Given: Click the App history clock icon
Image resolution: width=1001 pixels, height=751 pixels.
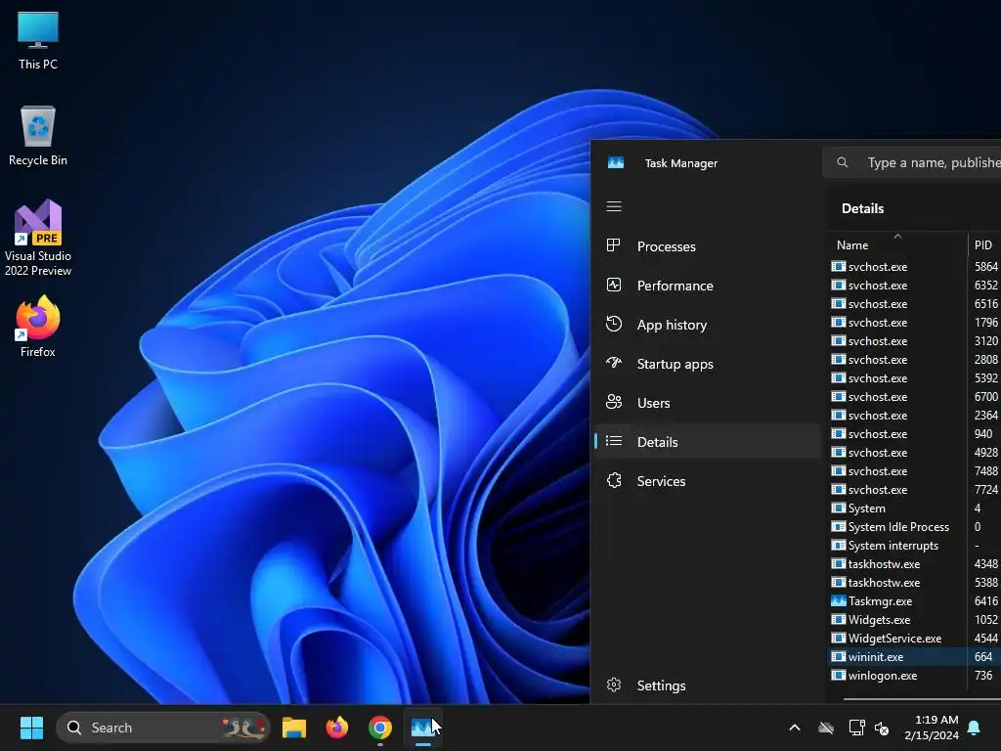Looking at the screenshot, I should [614, 324].
